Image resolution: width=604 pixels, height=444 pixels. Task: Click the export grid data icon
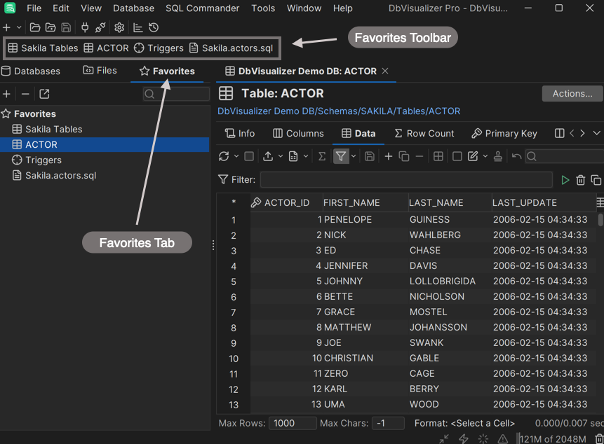pos(268,156)
